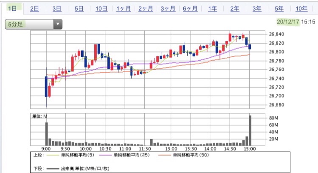Click the dropdown arrow beside 5分足

tap(58, 24)
